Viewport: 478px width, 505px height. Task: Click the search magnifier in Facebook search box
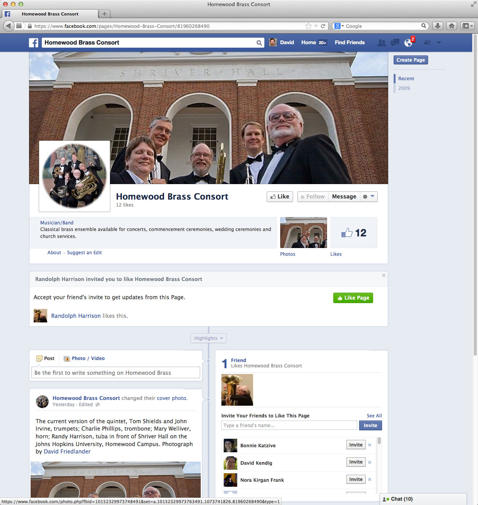259,43
